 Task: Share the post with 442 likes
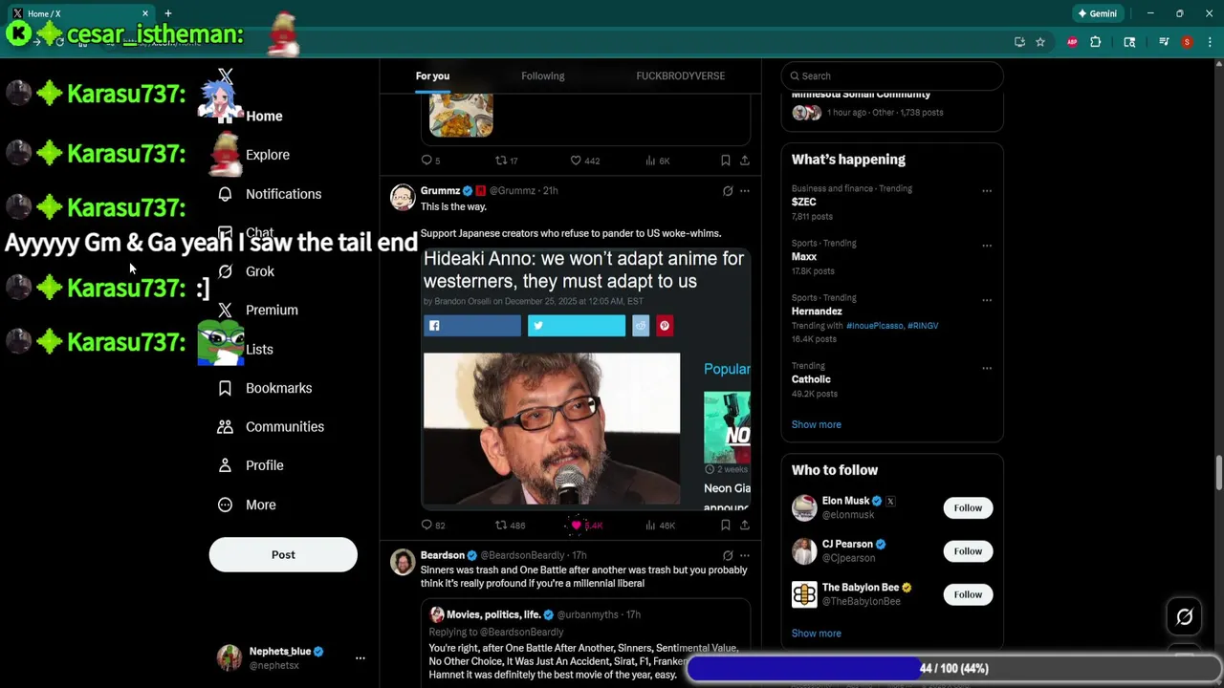744,161
